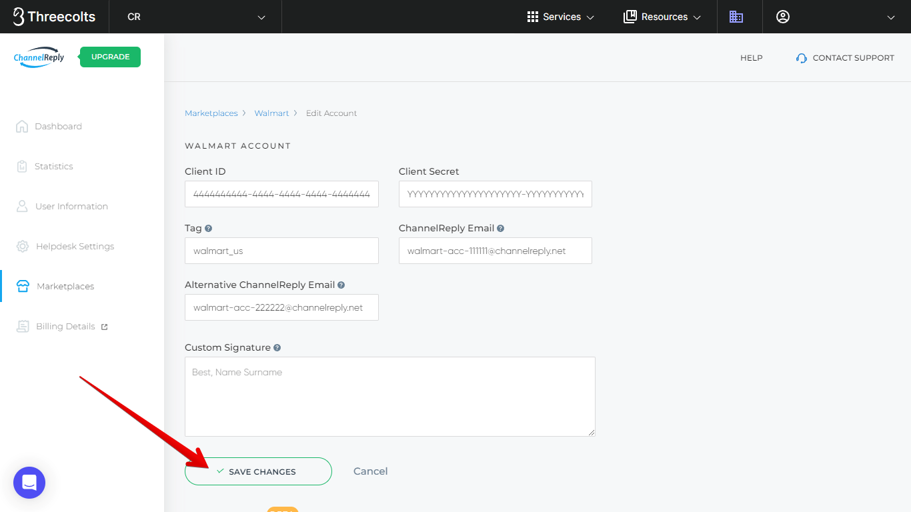Click the Cancel link
This screenshot has width=911, height=512.
[x=370, y=471]
